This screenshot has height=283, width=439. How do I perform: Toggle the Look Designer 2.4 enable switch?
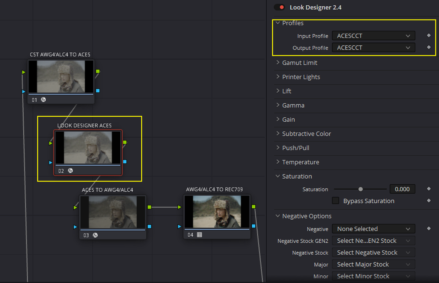(279, 7)
